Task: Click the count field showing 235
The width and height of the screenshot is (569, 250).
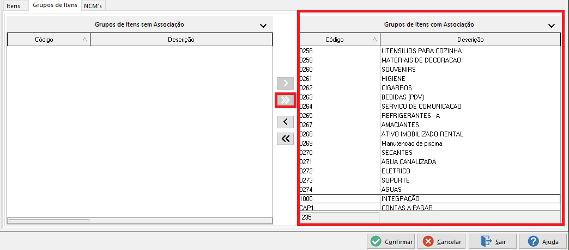Action: (340, 217)
